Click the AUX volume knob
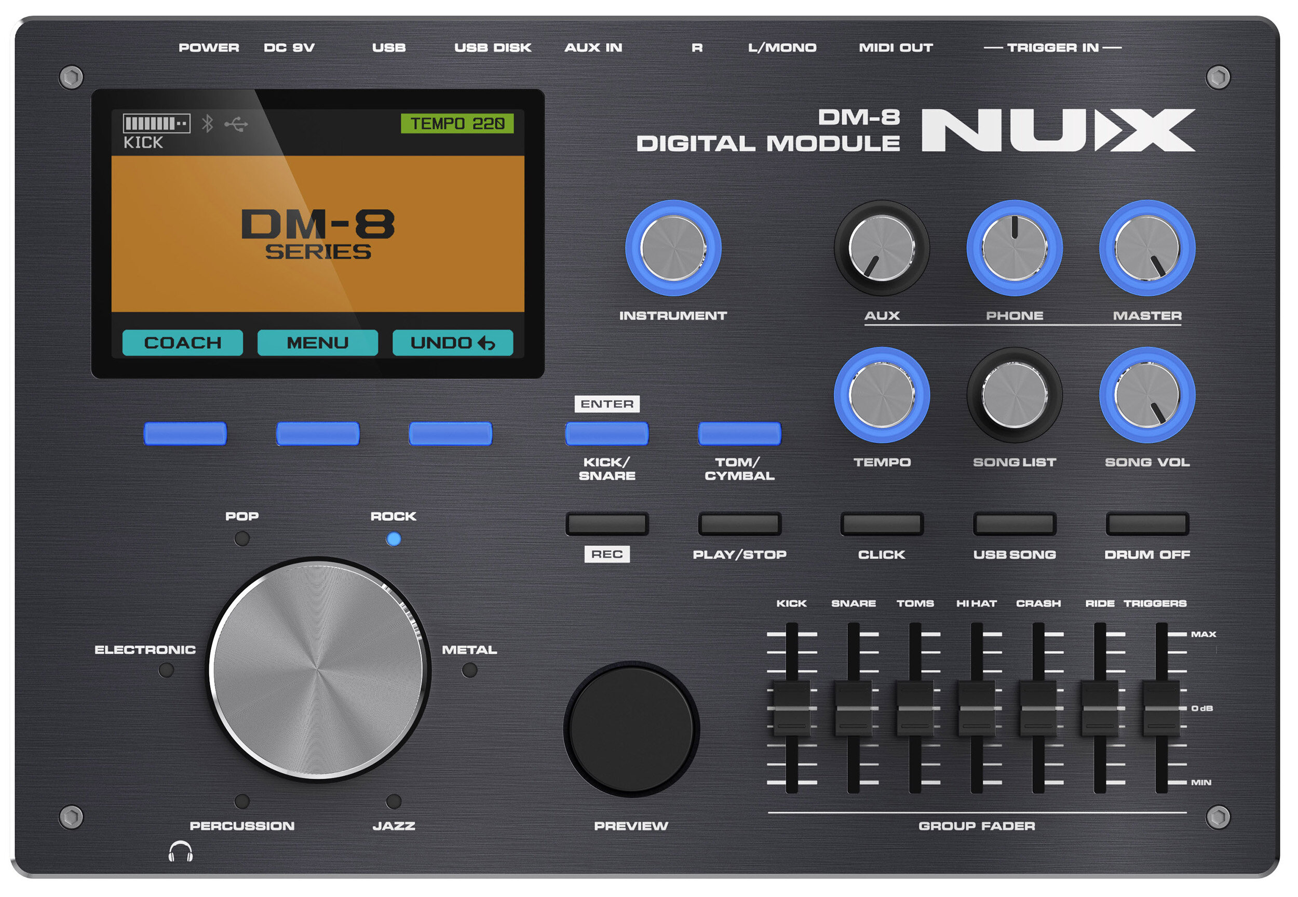The height and width of the screenshot is (897, 1298). (x=882, y=248)
